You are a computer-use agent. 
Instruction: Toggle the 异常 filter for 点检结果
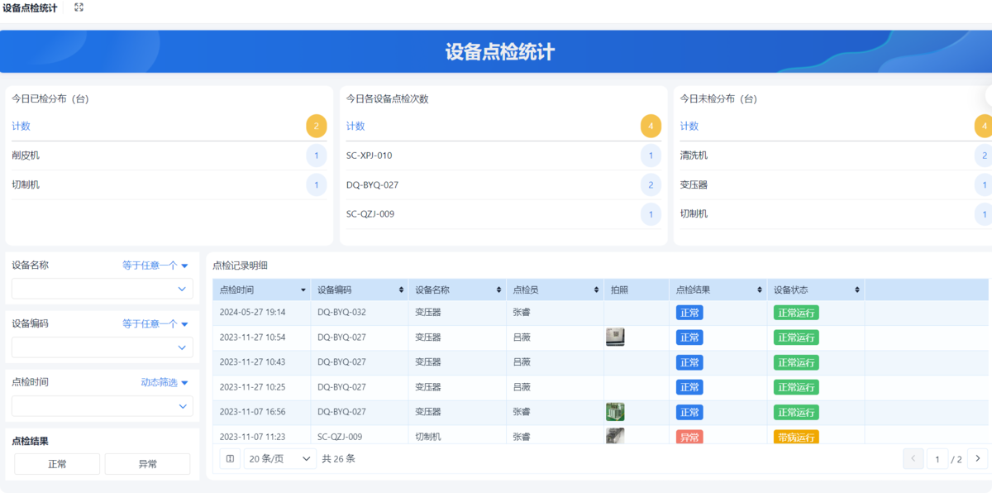point(147,464)
